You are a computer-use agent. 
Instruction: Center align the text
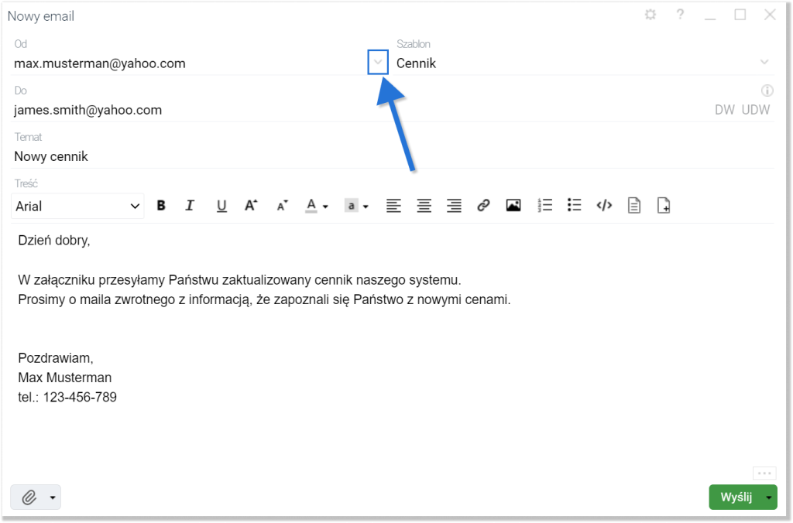[424, 206]
